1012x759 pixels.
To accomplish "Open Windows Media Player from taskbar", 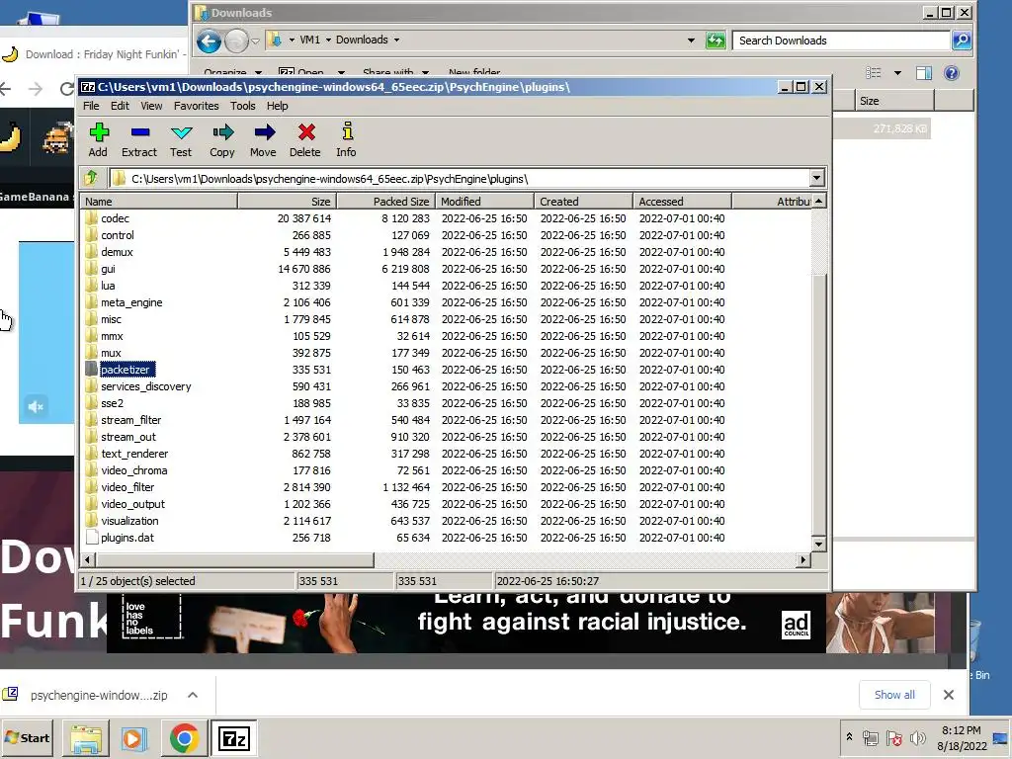I will tap(134, 738).
